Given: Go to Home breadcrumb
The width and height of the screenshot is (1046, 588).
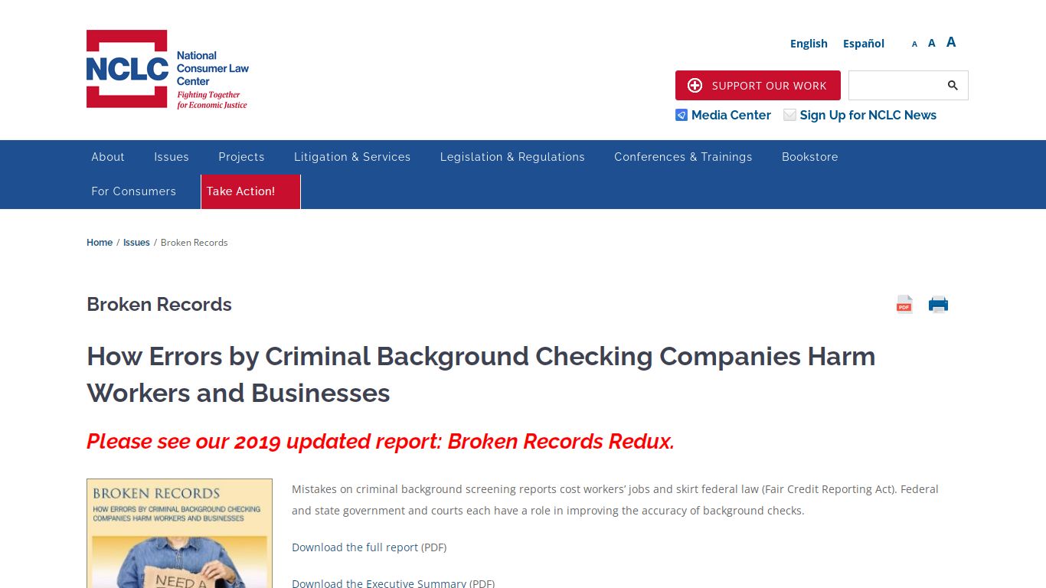Looking at the screenshot, I should point(100,243).
